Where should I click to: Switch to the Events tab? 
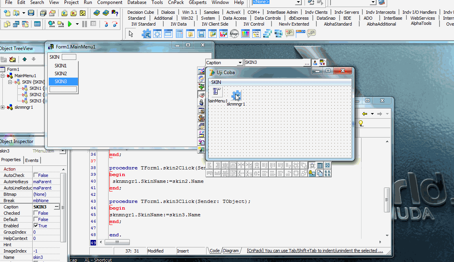[31, 160]
